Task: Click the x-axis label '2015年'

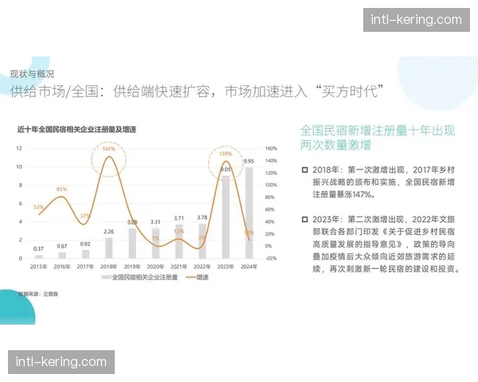Action: tap(39, 267)
